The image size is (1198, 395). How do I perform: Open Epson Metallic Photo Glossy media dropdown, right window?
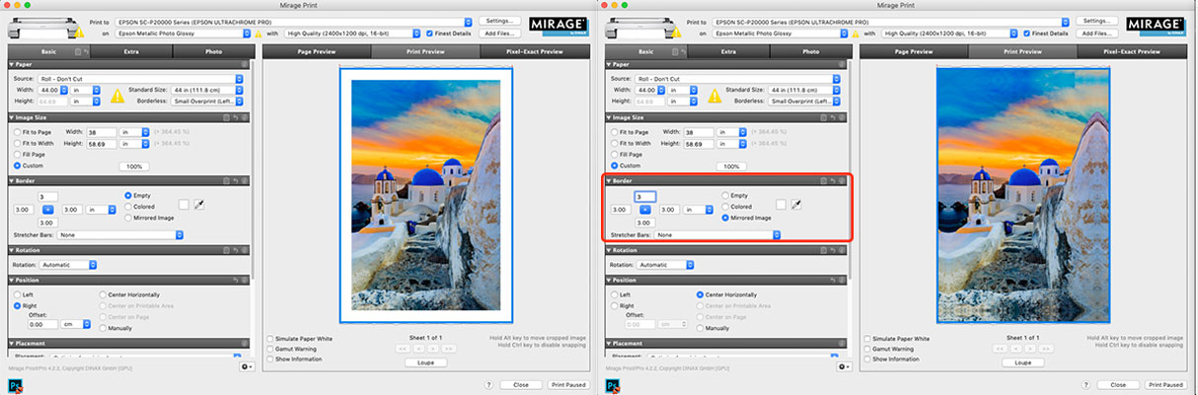click(782, 33)
